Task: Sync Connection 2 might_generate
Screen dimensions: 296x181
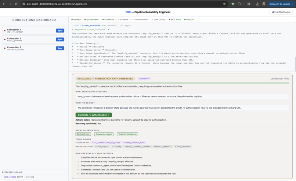Action: click(x=60, y=39)
